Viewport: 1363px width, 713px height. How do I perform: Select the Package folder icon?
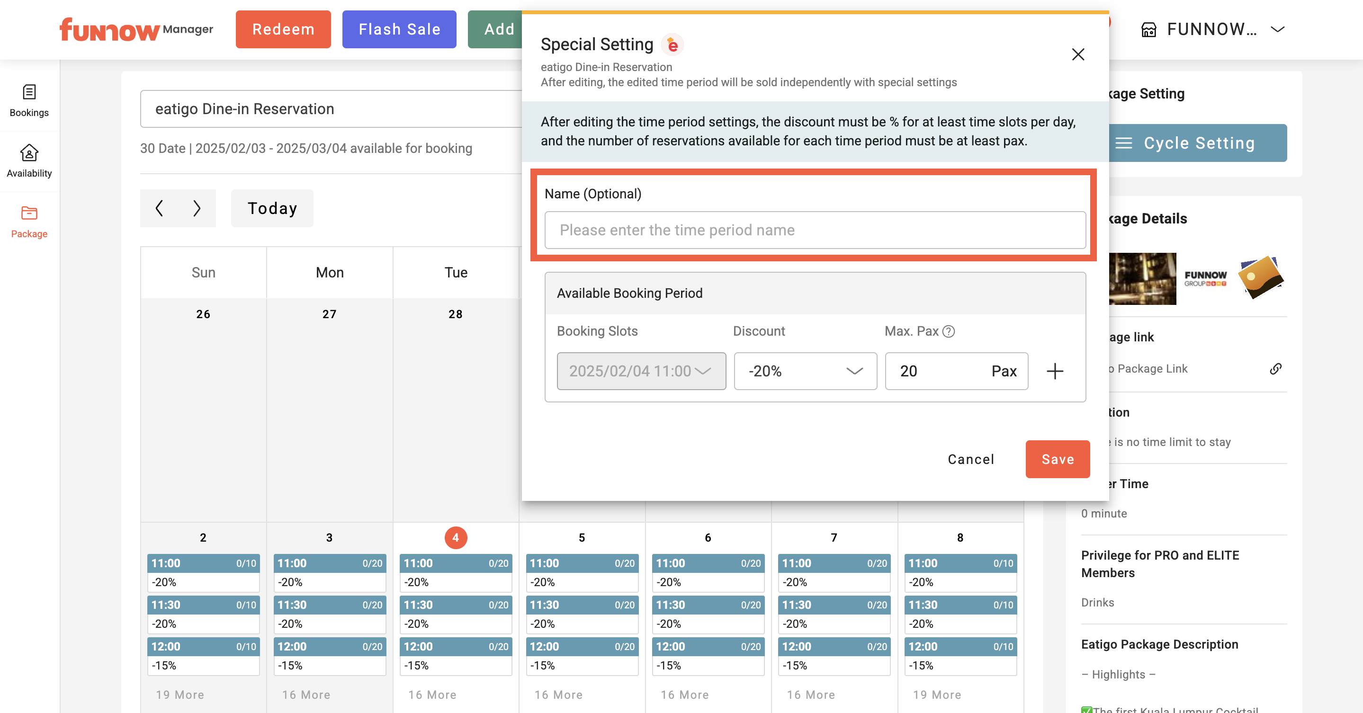point(29,213)
